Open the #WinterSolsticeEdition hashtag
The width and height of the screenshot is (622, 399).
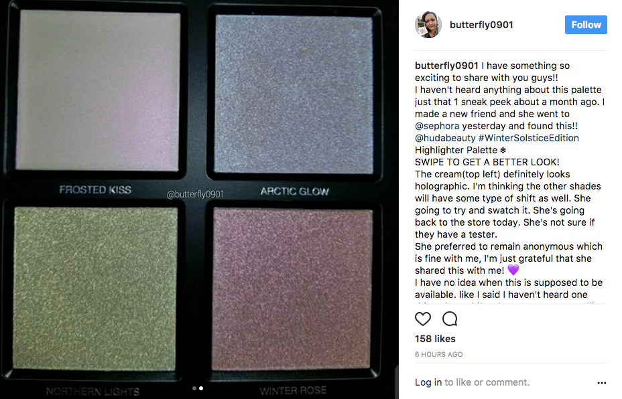[528, 138]
